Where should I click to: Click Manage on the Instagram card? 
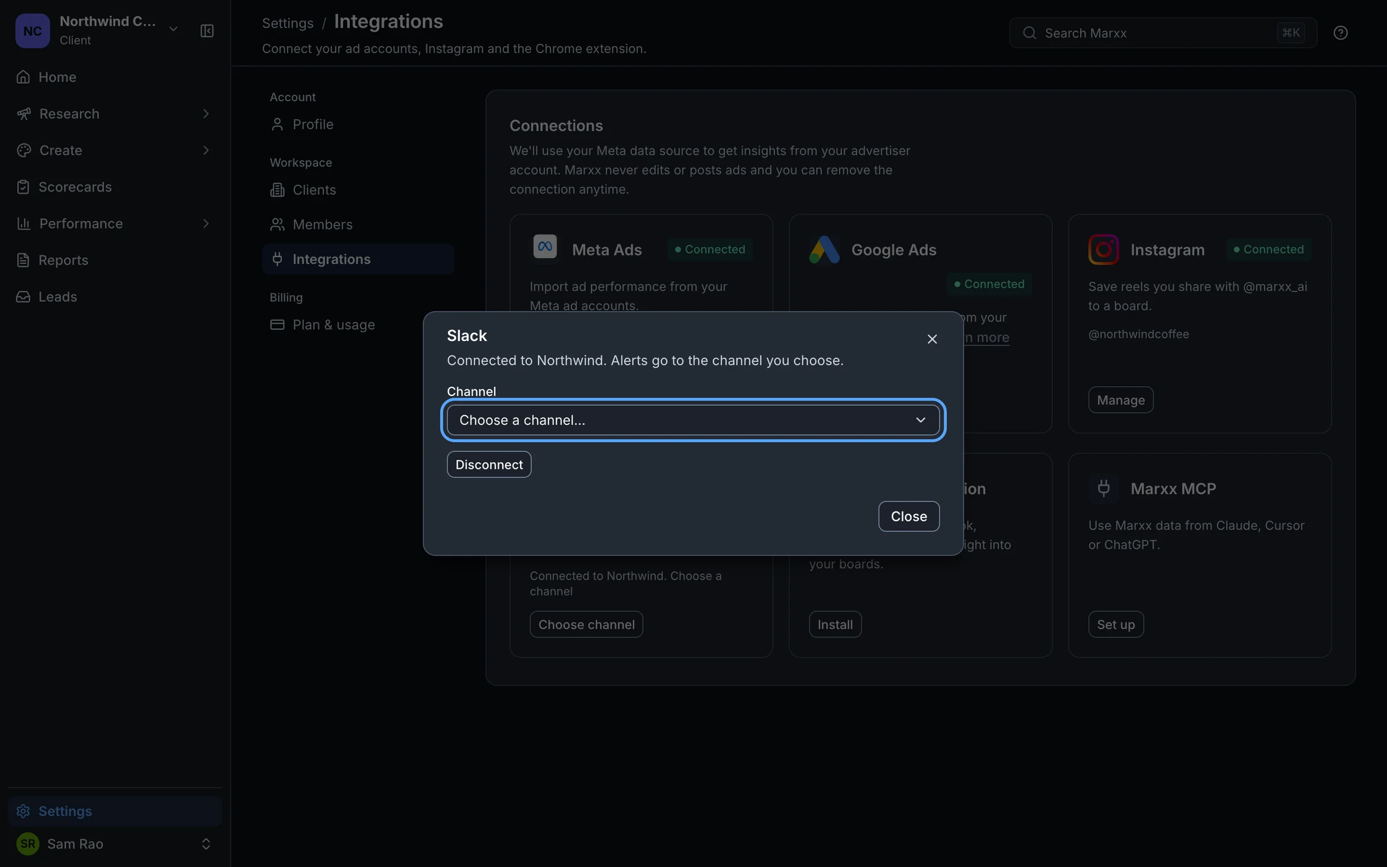coord(1121,400)
